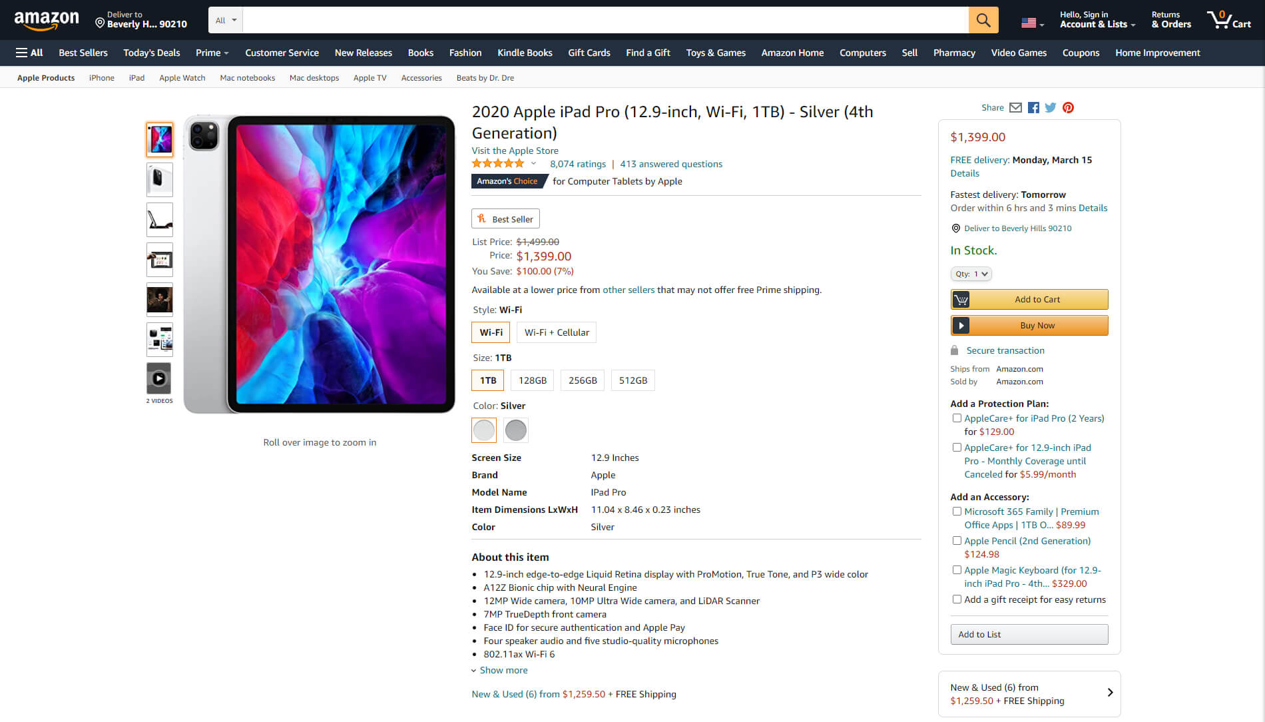Check the Apple Pencil (2nd Generation) accessory

(x=957, y=540)
